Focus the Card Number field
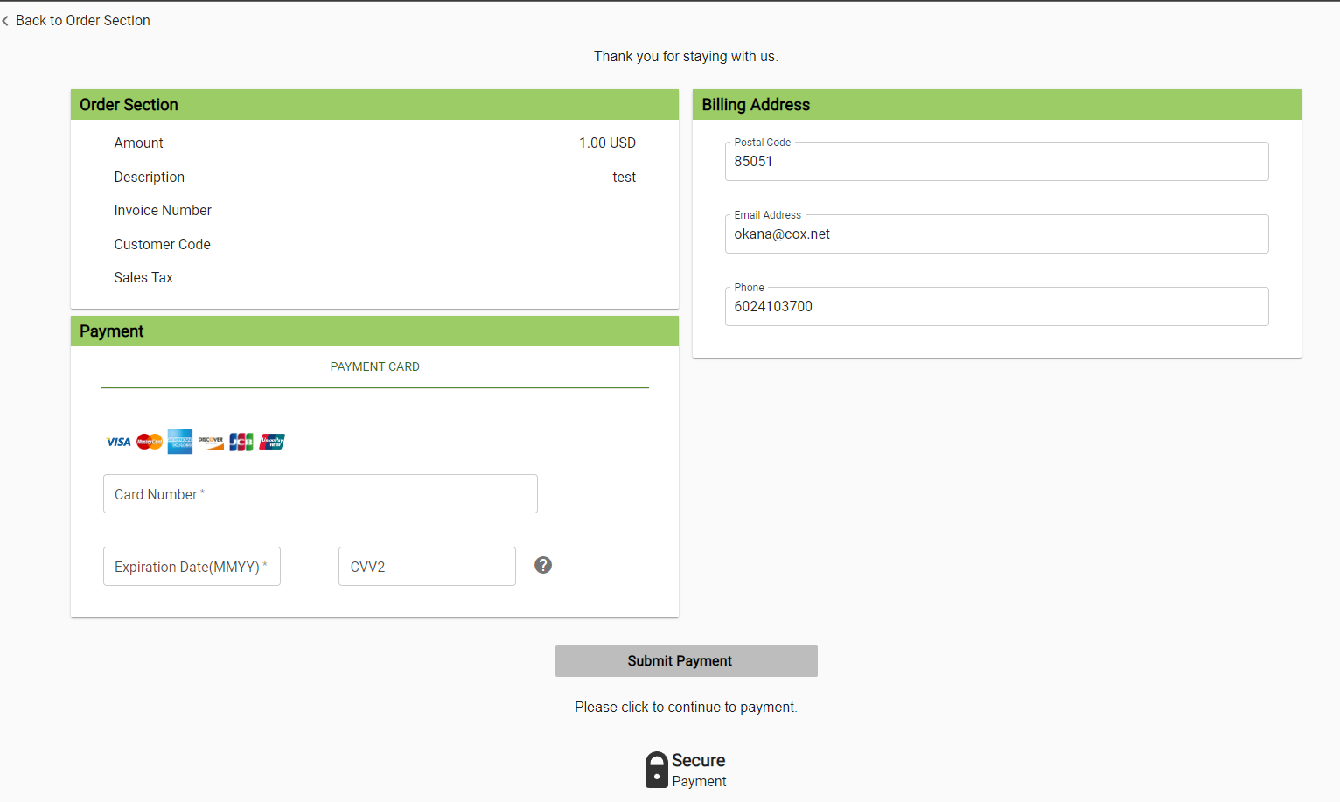Image resolution: width=1340 pixels, height=802 pixels. 320,494
